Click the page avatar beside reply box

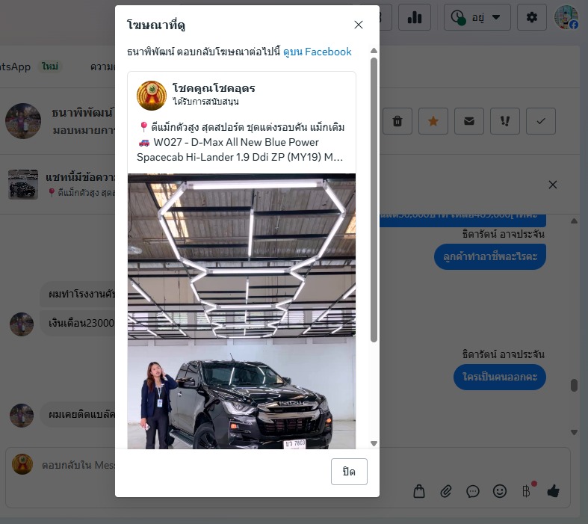[22, 464]
